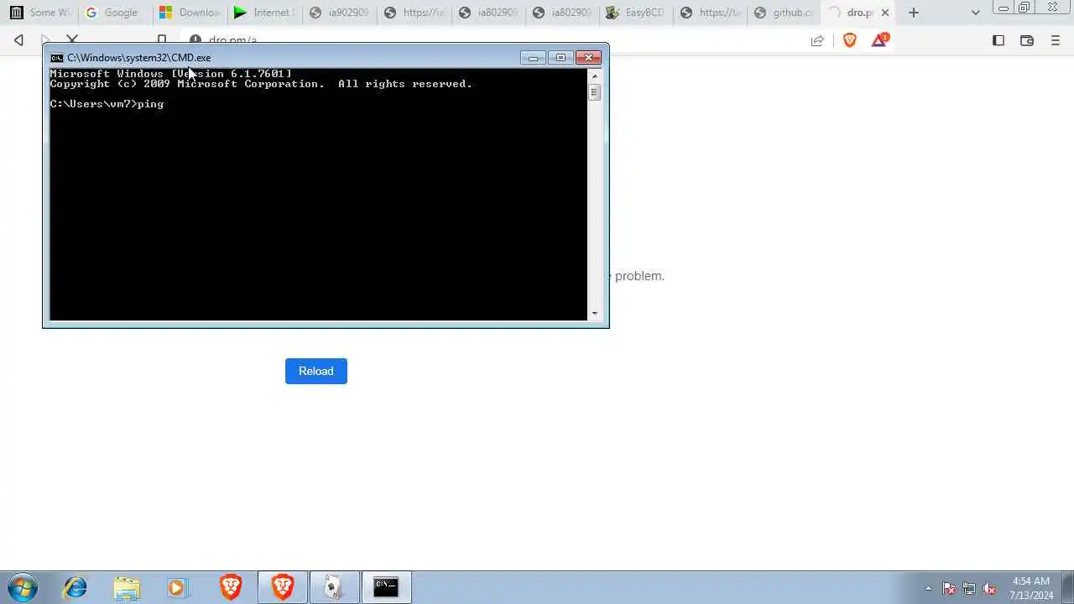The height and width of the screenshot is (604, 1074).
Task: Open the taskbar clock showing 4:54 AM
Action: [x=1031, y=588]
